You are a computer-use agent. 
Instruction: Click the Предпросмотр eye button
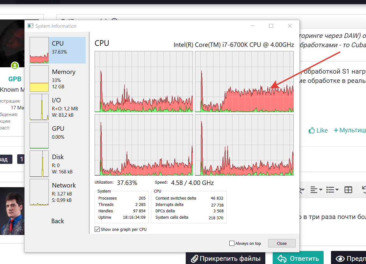tap(348, 258)
